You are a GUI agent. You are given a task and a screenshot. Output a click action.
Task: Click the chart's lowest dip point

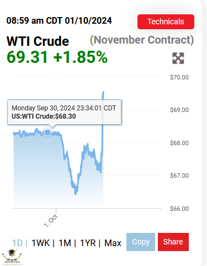76,194
